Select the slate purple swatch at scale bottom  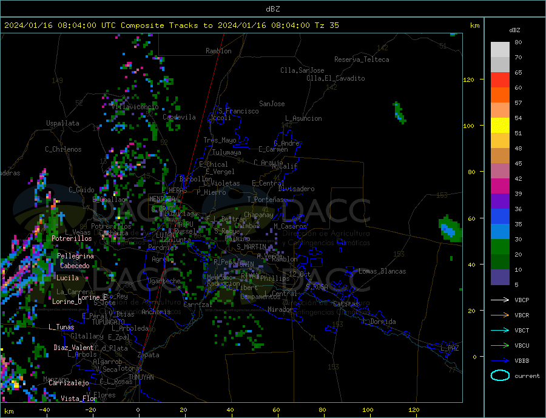click(x=500, y=277)
